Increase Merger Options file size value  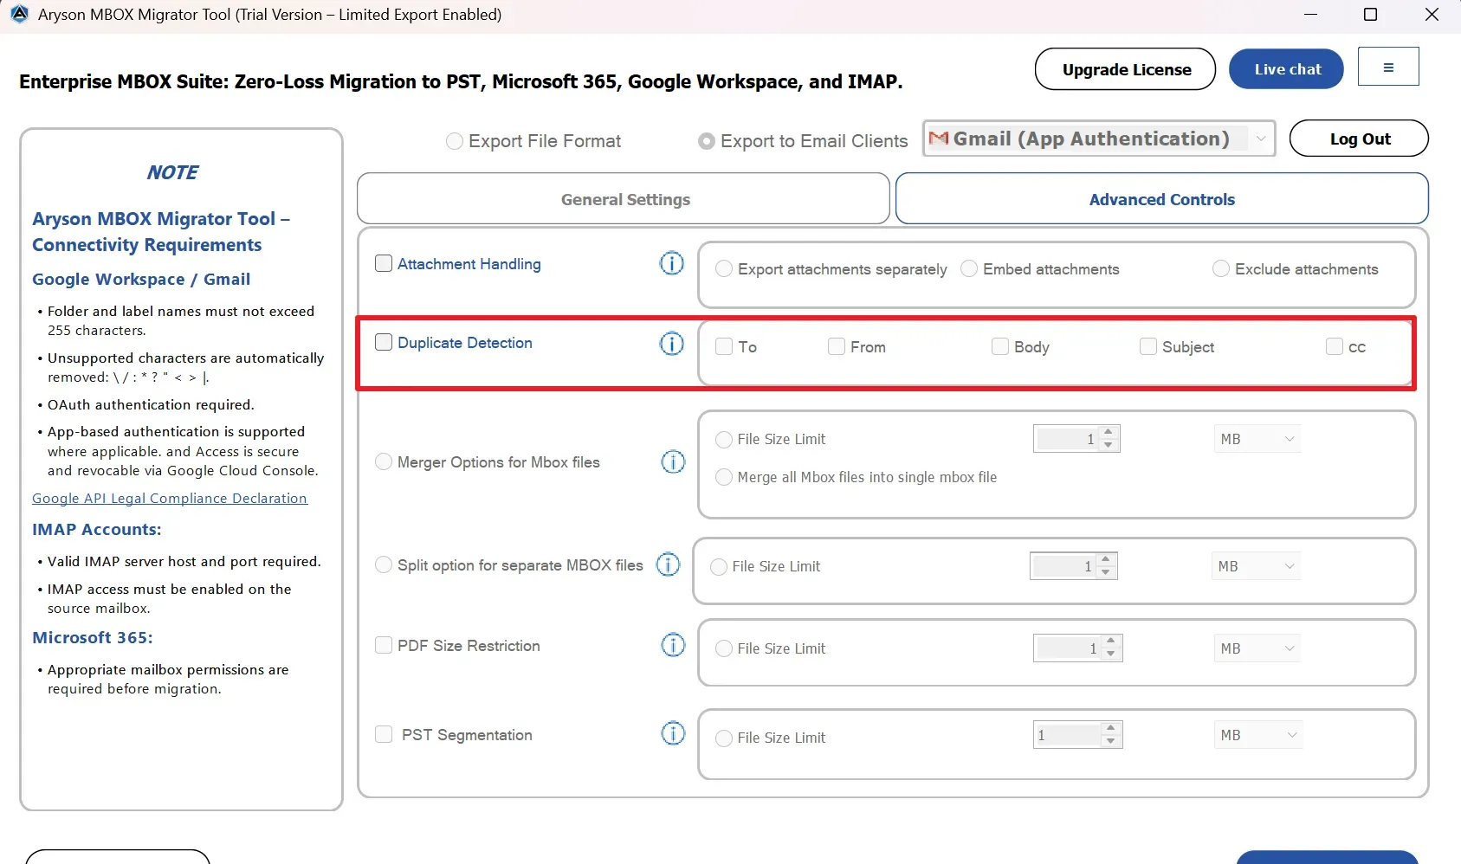[x=1109, y=432]
